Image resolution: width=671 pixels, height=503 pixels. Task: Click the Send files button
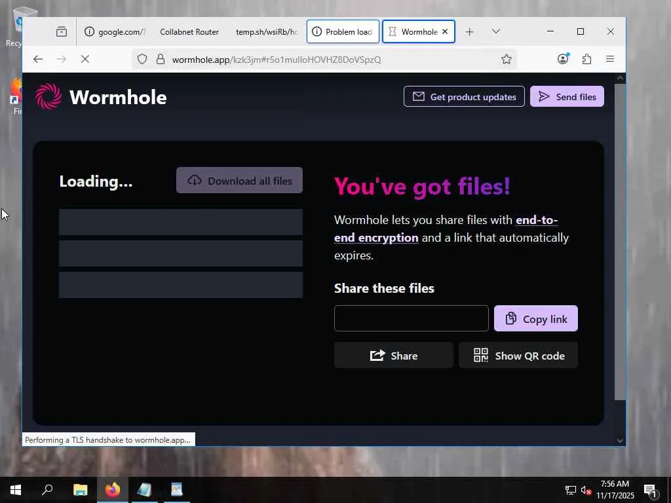tap(567, 97)
